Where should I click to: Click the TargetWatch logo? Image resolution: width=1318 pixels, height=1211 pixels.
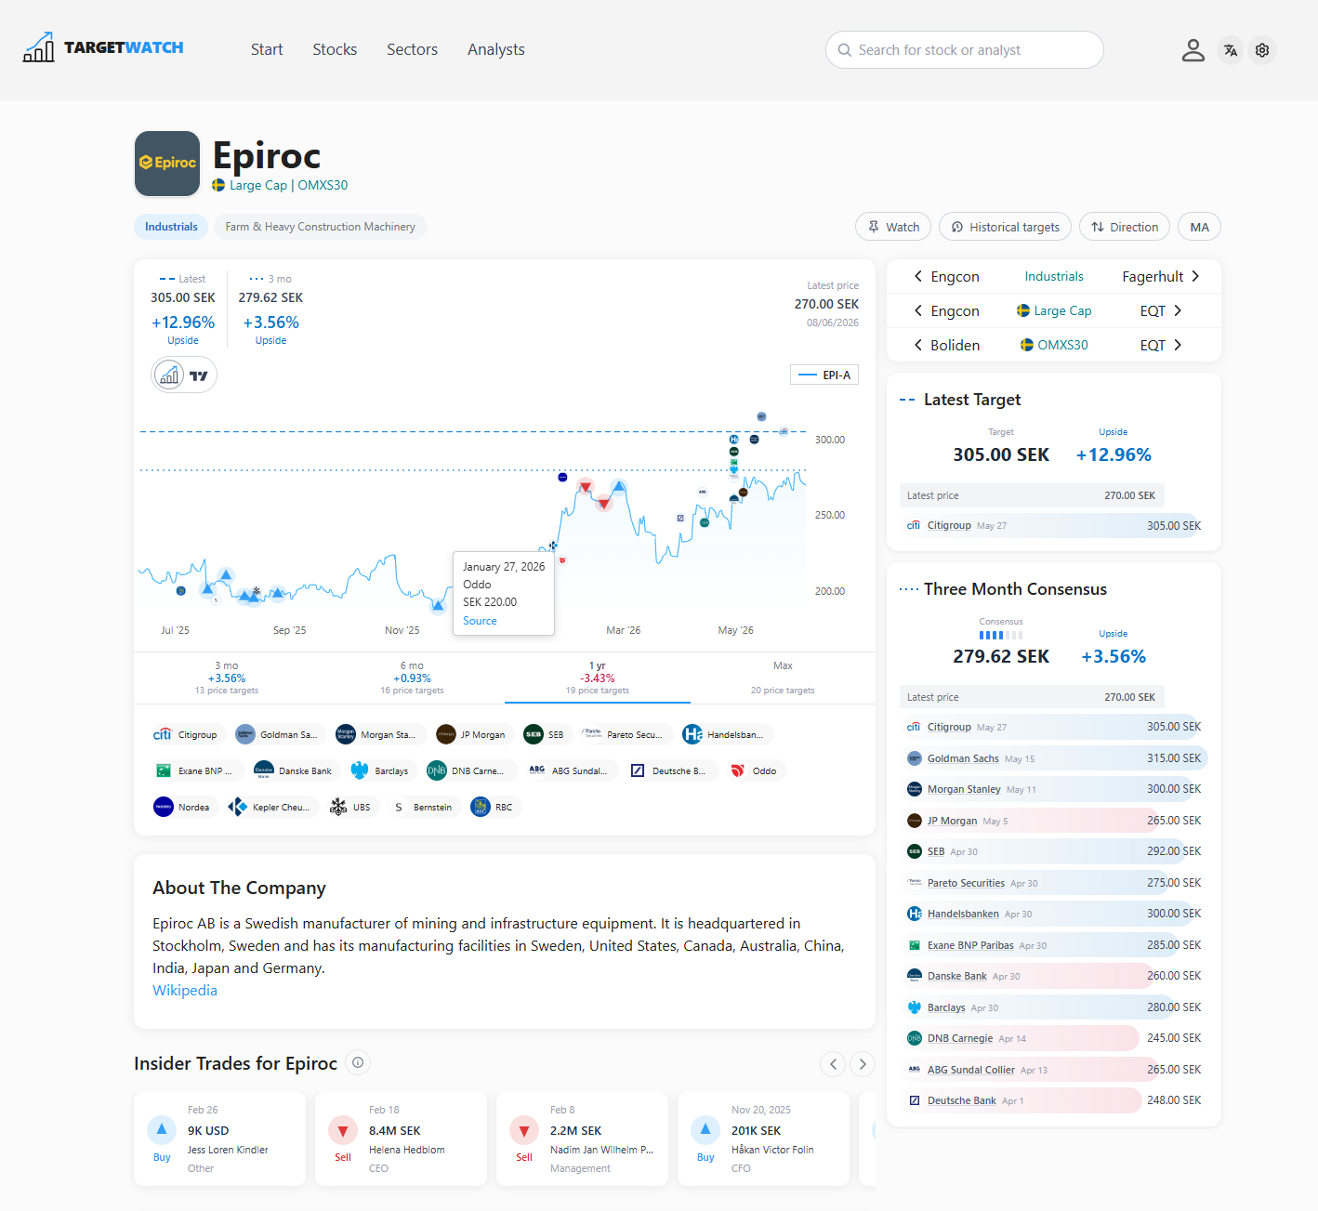103,47
